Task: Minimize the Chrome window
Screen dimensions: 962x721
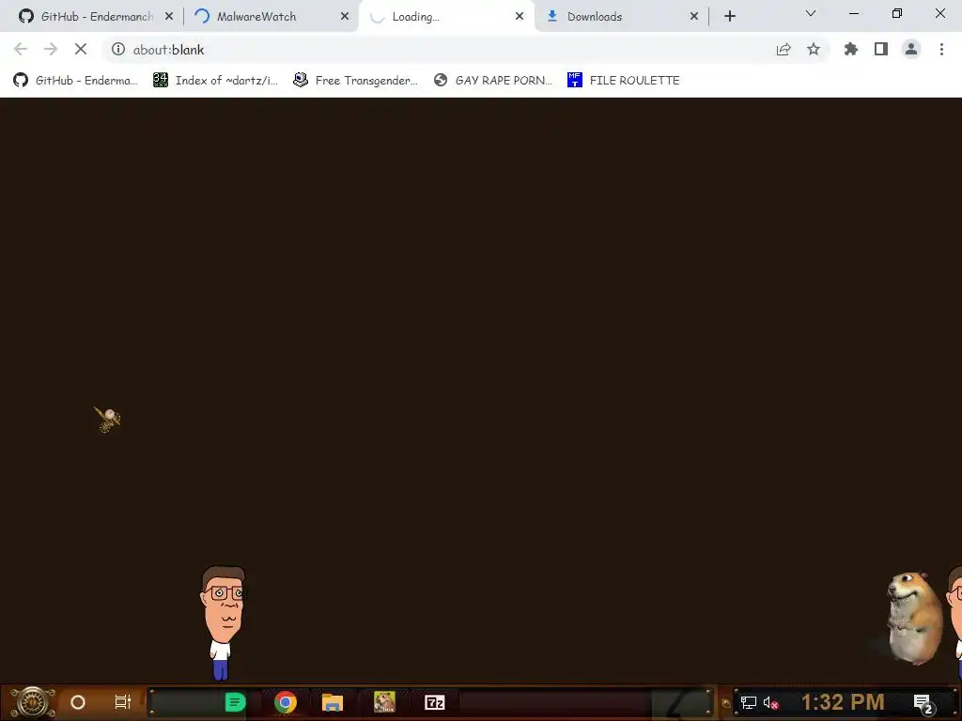Action: coord(854,13)
